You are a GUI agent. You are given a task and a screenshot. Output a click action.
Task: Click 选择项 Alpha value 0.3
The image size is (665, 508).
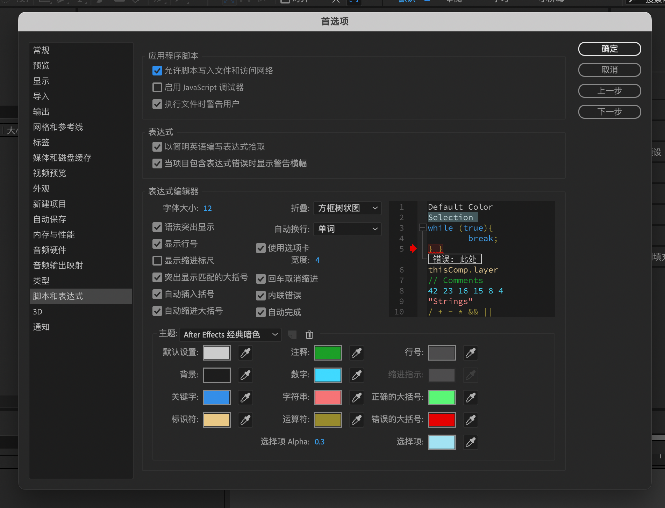(x=320, y=442)
